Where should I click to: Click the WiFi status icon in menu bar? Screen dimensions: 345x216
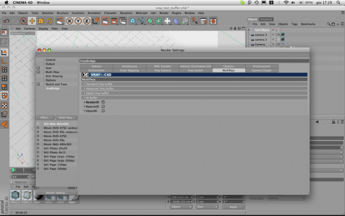286,2
